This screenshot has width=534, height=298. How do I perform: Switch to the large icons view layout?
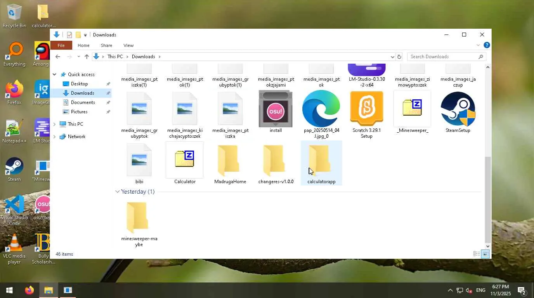click(485, 254)
